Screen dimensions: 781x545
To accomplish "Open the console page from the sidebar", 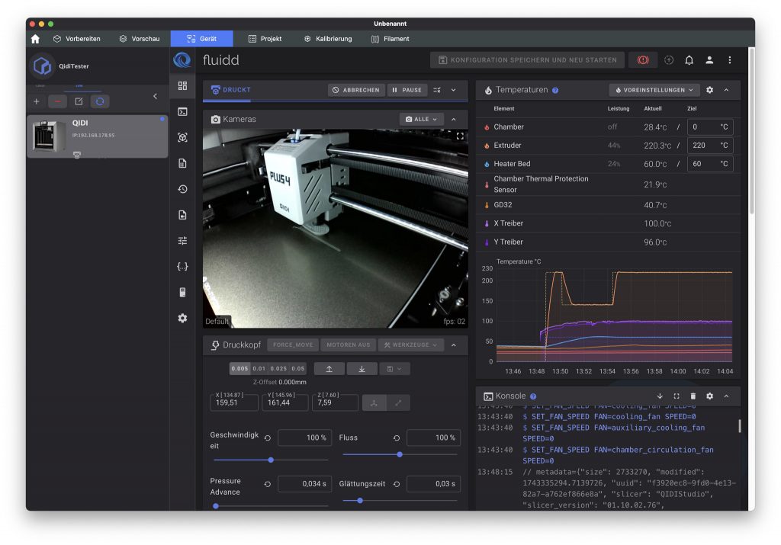I will [182, 112].
